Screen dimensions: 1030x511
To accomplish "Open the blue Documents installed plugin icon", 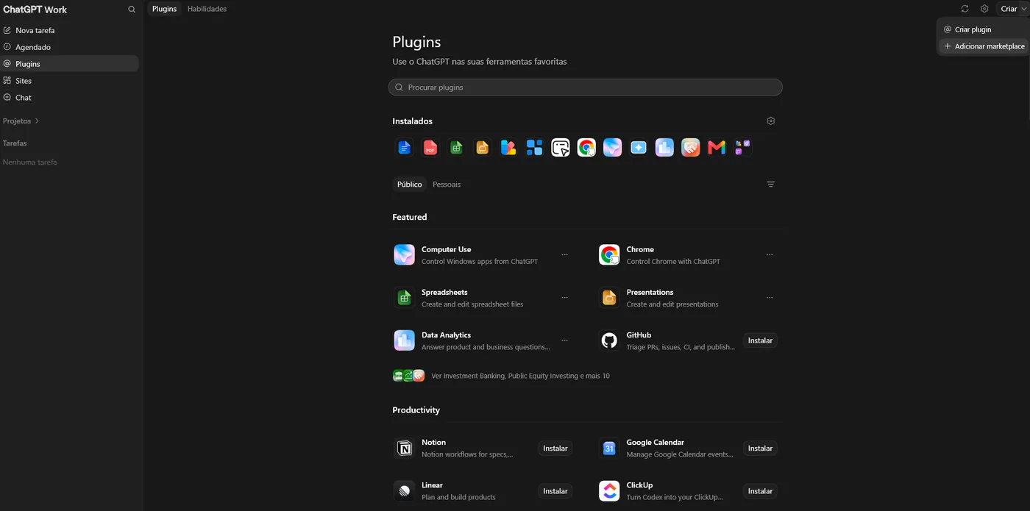I will 404,148.
